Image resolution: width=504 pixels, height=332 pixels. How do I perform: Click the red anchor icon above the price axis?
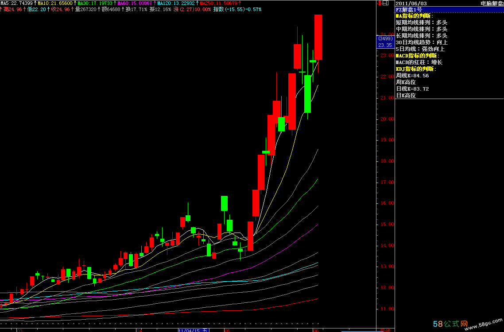tap(380, 3)
